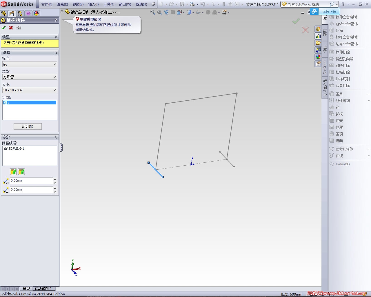Open the 窗口(W) menu
371x297 pixels.
[125, 4]
